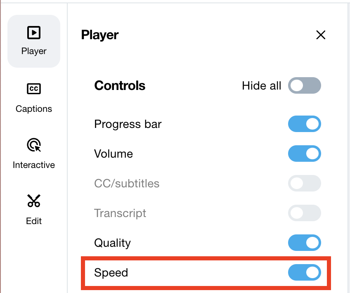Disable the Progress bar toggle
Viewport: 350px width, 293px height.
tap(304, 124)
